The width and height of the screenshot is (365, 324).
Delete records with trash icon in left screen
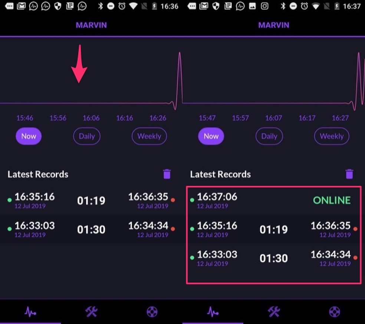[x=167, y=174]
